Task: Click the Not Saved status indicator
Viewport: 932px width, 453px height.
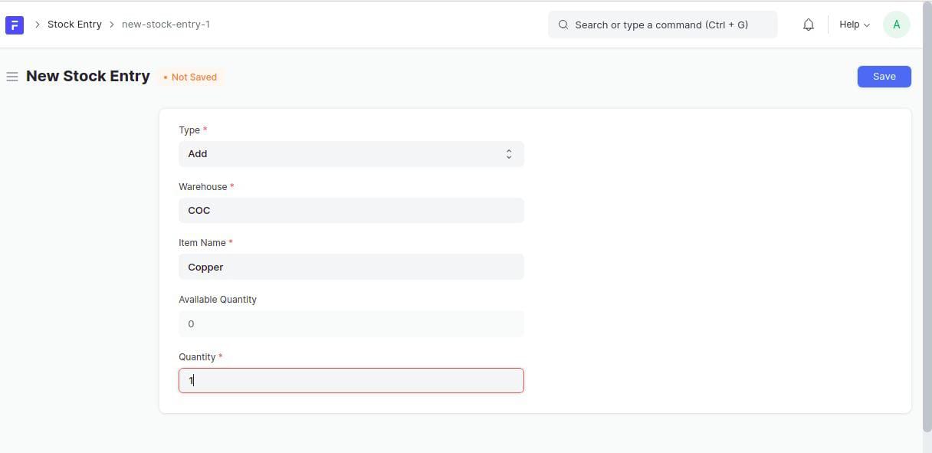Action: tap(190, 77)
